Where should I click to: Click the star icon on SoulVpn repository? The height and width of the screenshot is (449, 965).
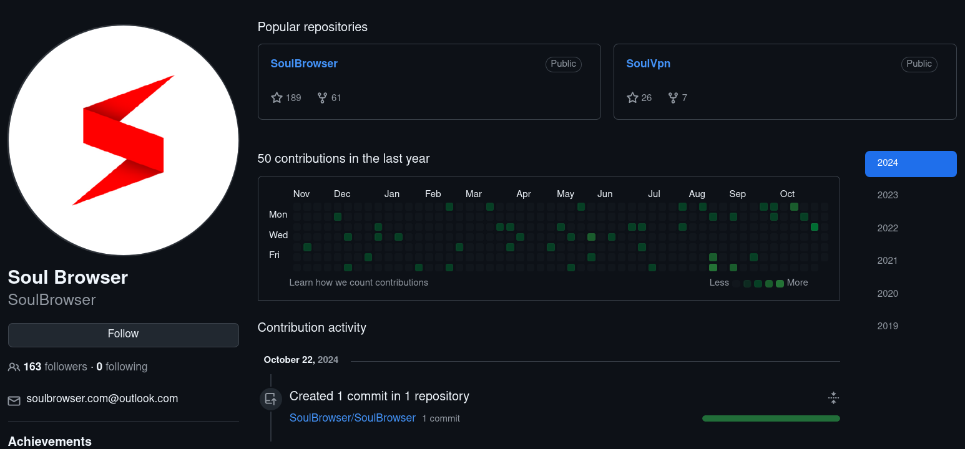(x=632, y=98)
